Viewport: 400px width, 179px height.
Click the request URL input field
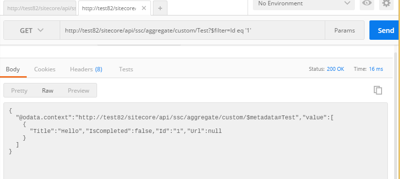point(192,31)
